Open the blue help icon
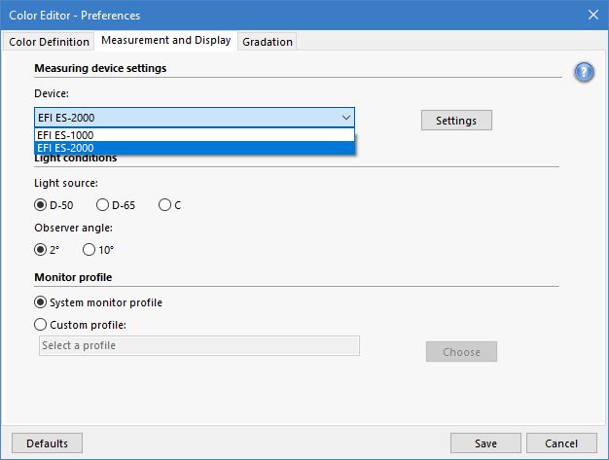 point(584,72)
